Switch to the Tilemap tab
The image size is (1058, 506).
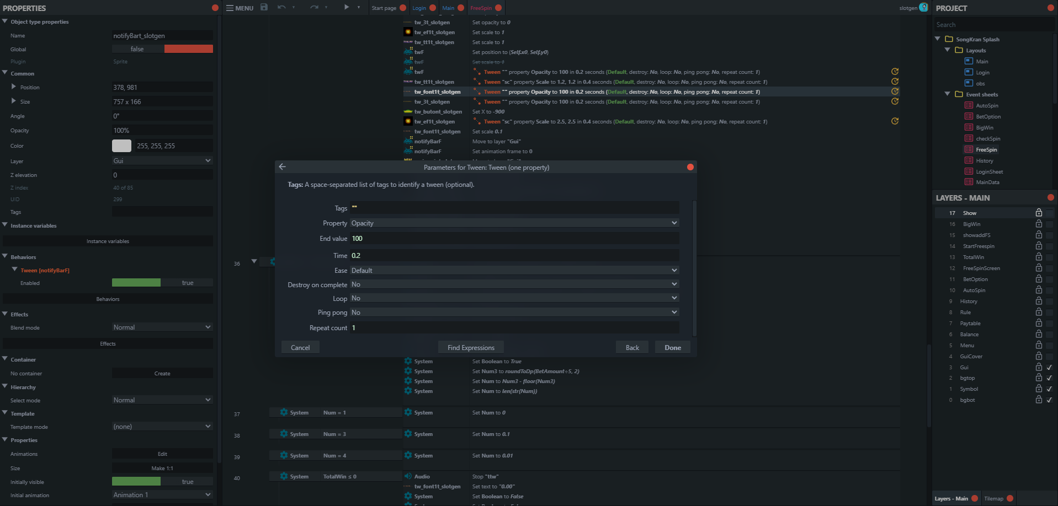993,498
